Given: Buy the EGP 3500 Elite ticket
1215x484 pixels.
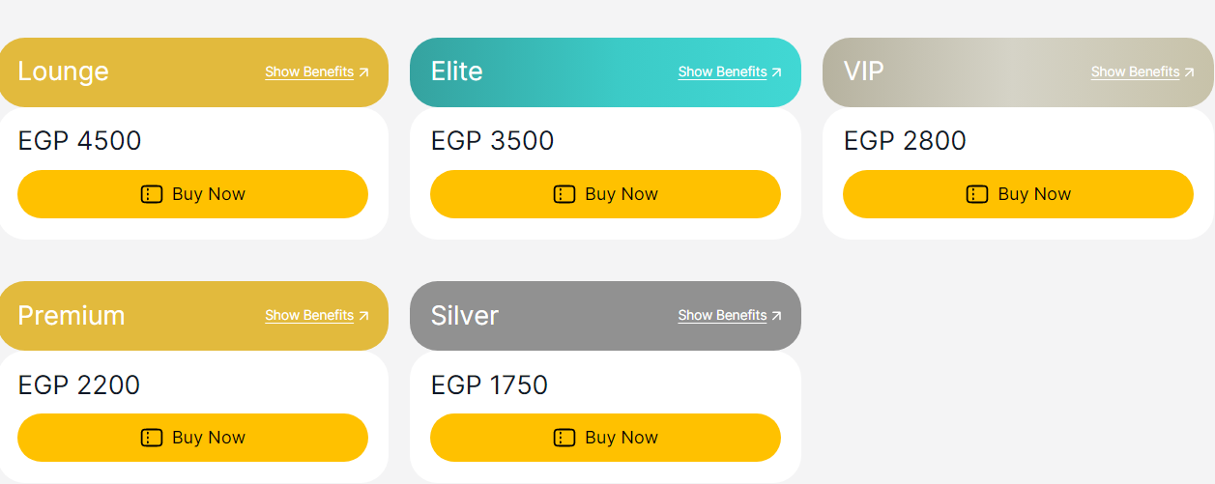Looking at the screenshot, I should pyautogui.click(x=605, y=194).
